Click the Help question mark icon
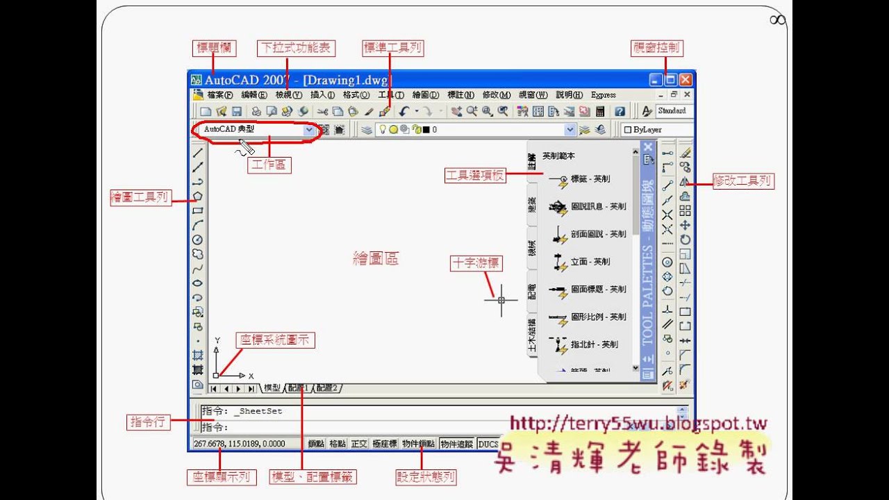Viewport: 889px width, 500px height. pos(620,111)
